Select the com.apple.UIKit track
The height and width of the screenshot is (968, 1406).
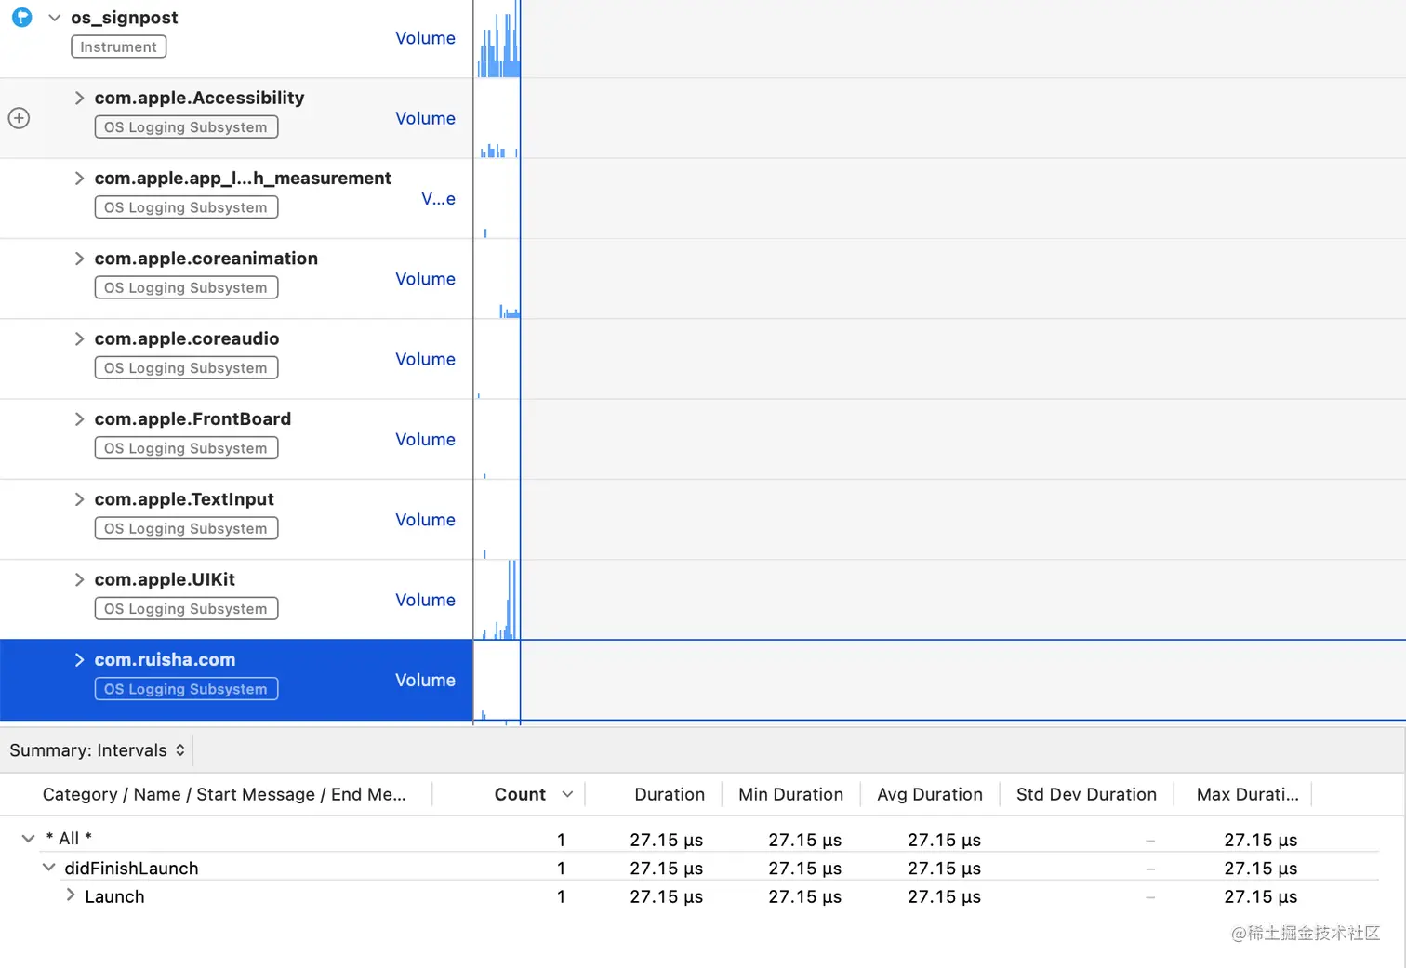pyautogui.click(x=165, y=579)
